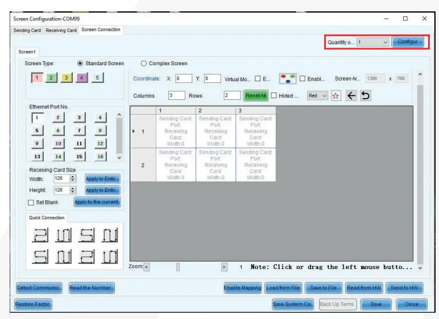Open the Screen Connection tab
The image size is (439, 319).
[101, 30]
